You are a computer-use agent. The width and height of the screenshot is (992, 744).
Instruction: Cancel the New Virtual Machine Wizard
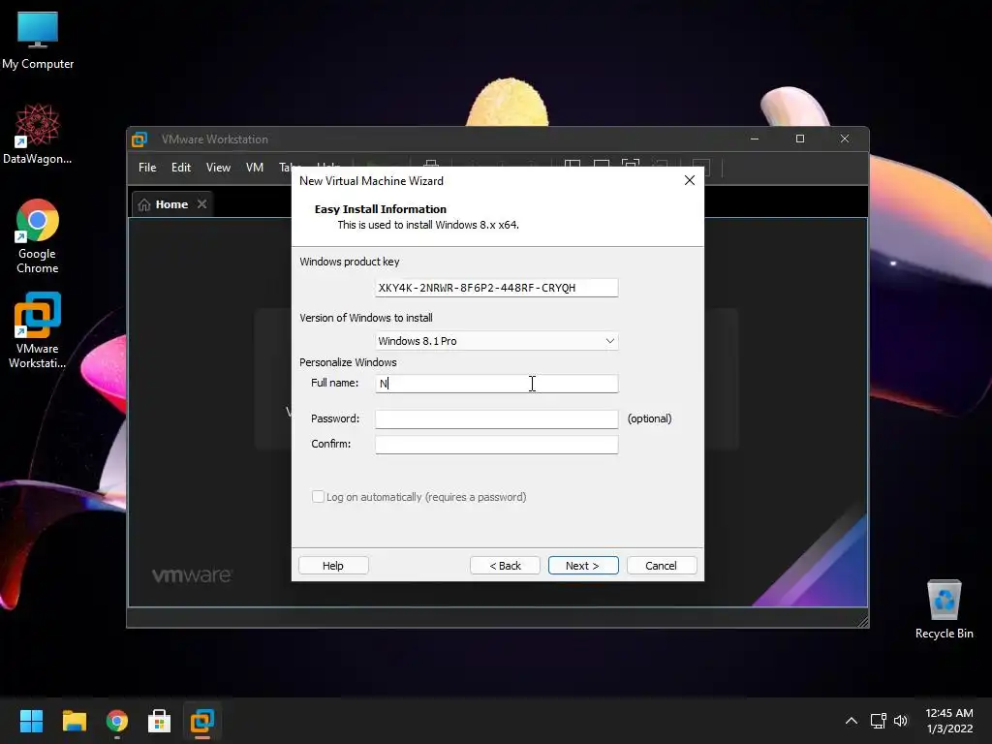pos(662,566)
